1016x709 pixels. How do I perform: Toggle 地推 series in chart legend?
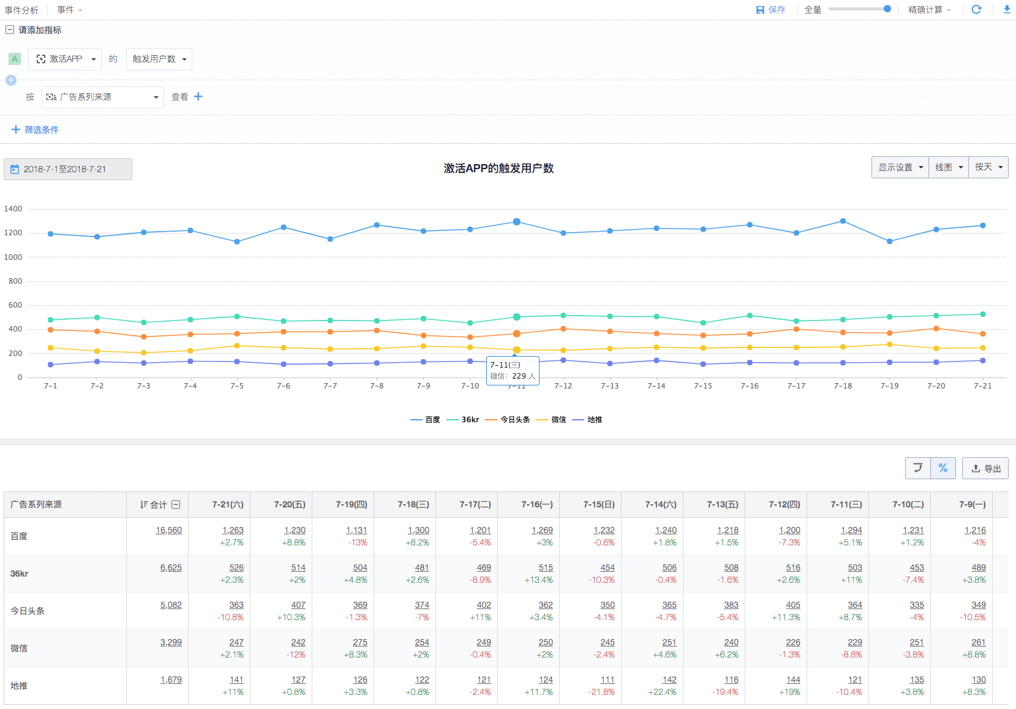click(587, 420)
